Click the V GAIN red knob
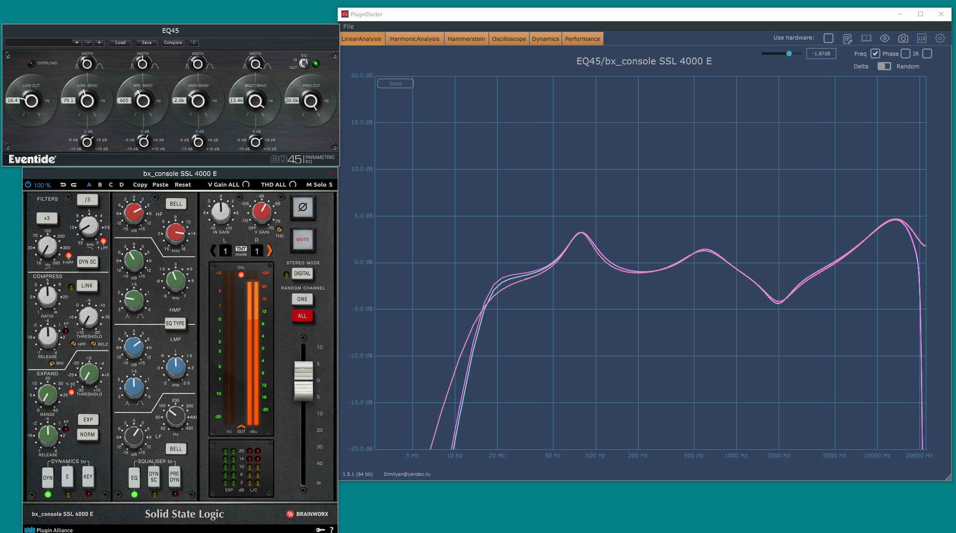Image resolution: width=956 pixels, height=533 pixels. [x=262, y=212]
